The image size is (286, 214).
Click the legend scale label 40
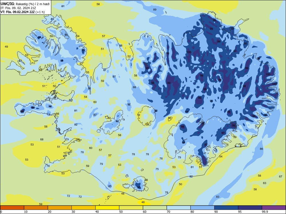point(97,212)
